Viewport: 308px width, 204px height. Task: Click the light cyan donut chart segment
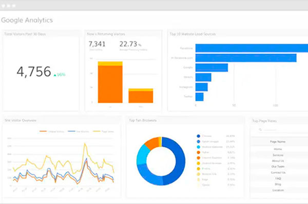pos(142,154)
